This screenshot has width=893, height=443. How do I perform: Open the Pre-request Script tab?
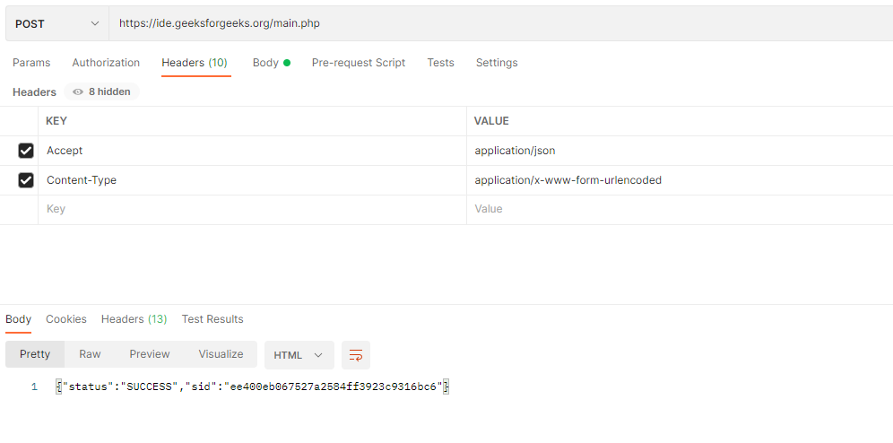point(359,63)
